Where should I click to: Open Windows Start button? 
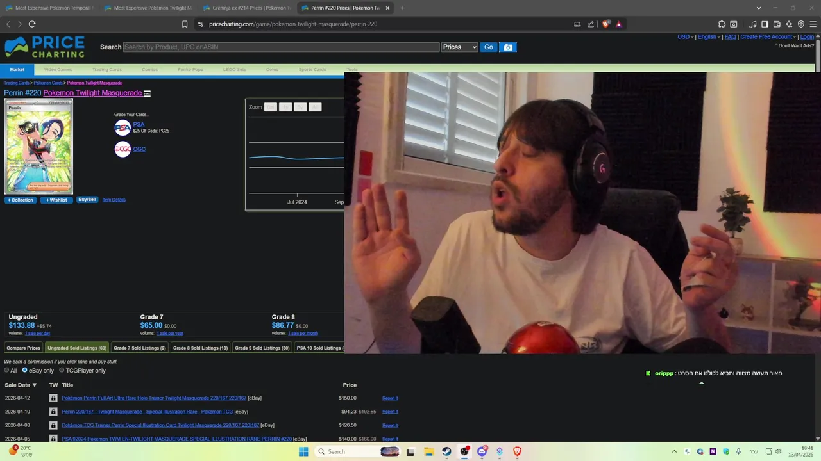pyautogui.click(x=303, y=451)
